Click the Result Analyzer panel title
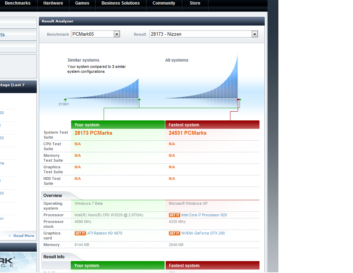 click(57, 21)
